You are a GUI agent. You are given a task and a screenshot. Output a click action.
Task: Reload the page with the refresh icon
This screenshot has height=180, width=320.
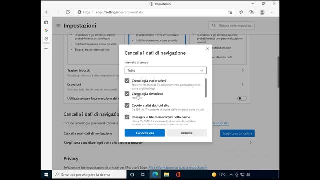(x=68, y=12)
